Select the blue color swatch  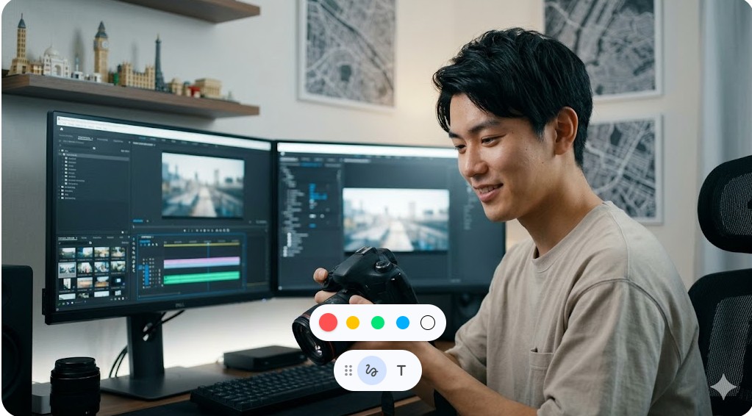(403, 323)
